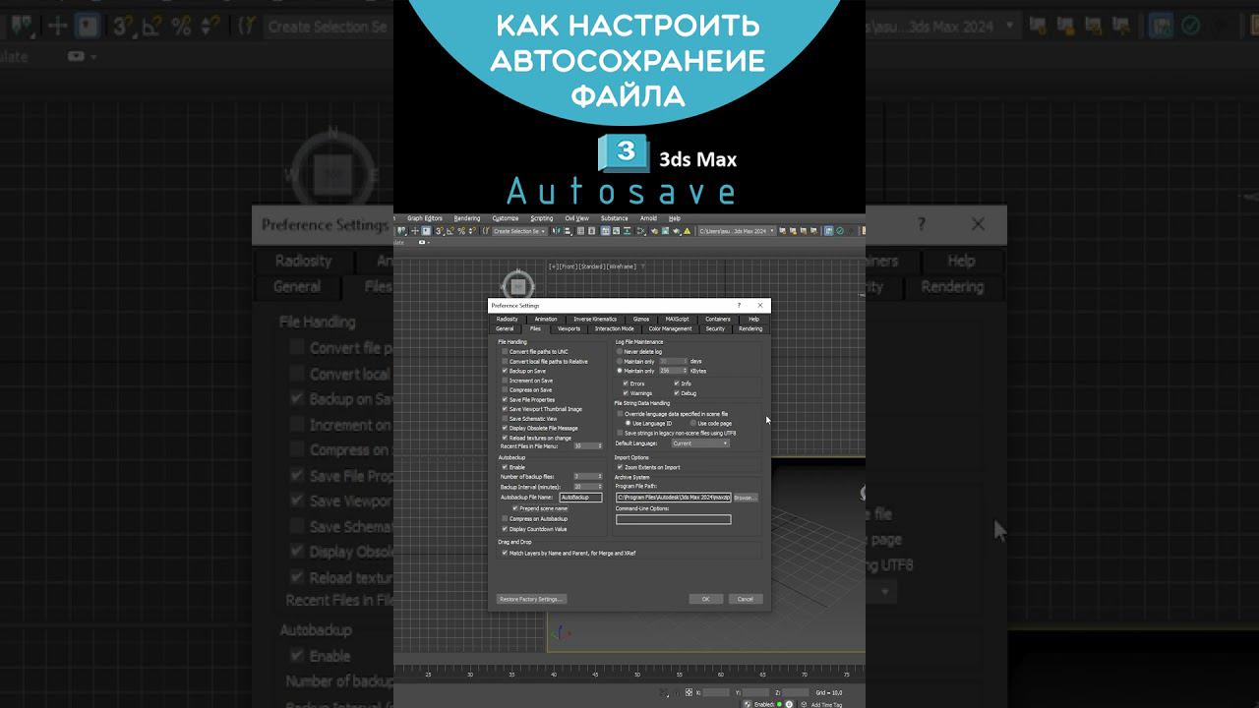This screenshot has width=1259, height=708.
Task: Toggle the Angle Snap tool
Action: [450, 231]
